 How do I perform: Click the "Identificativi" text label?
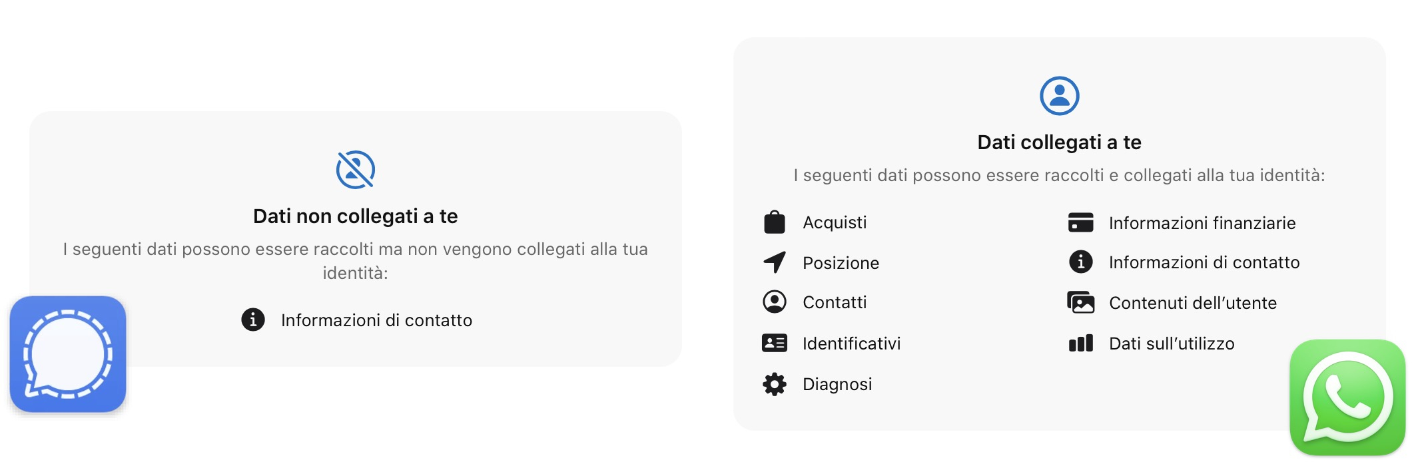pyautogui.click(x=851, y=344)
